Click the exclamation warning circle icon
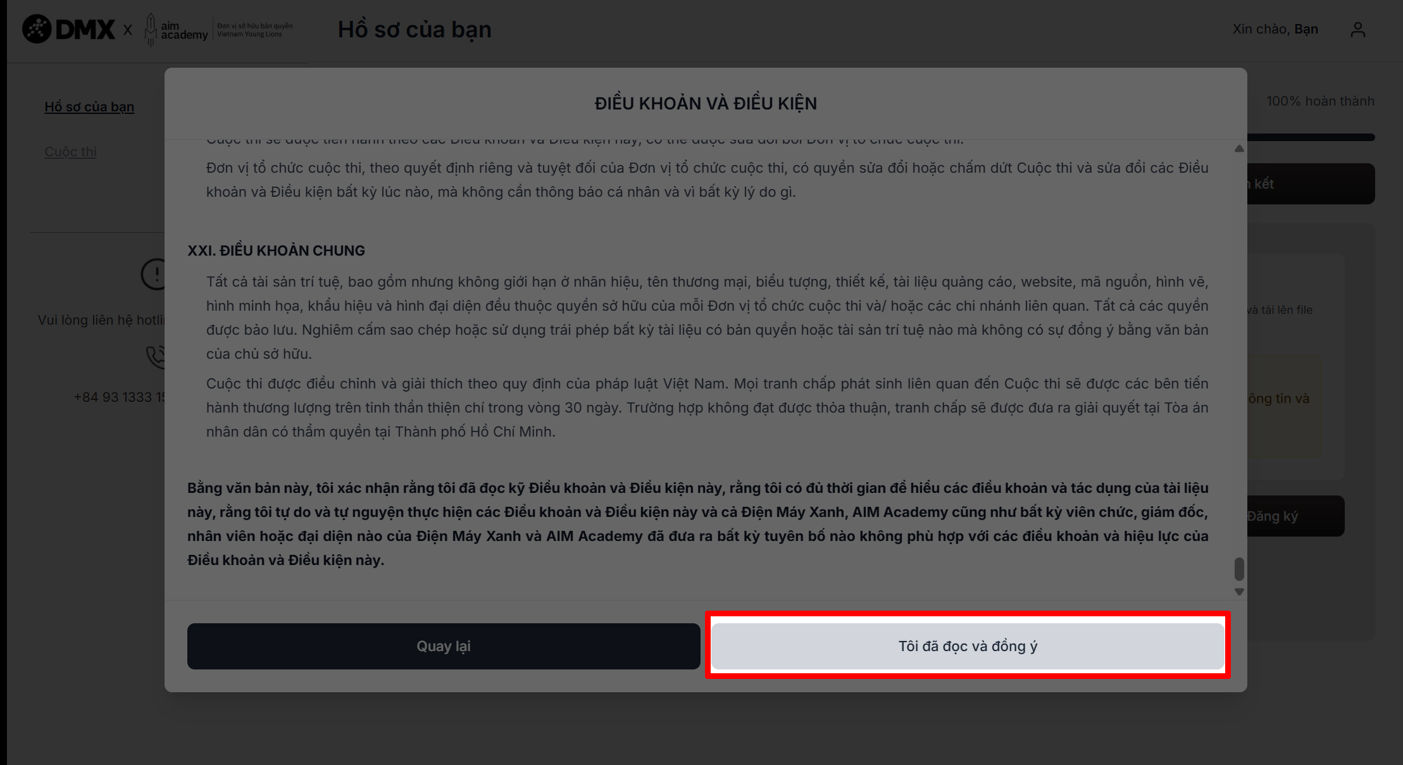1403x765 pixels. [153, 274]
